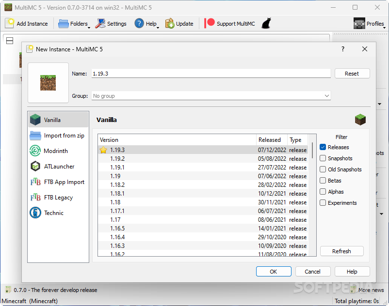
Task: Click the 0.7.0 forever develop release news
Action: tap(51, 290)
